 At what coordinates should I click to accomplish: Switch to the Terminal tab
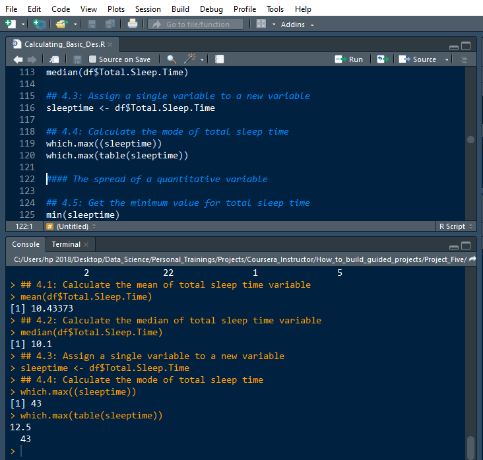[x=66, y=244]
